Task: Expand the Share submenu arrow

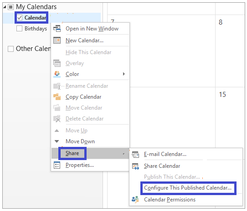Action: click(124, 154)
